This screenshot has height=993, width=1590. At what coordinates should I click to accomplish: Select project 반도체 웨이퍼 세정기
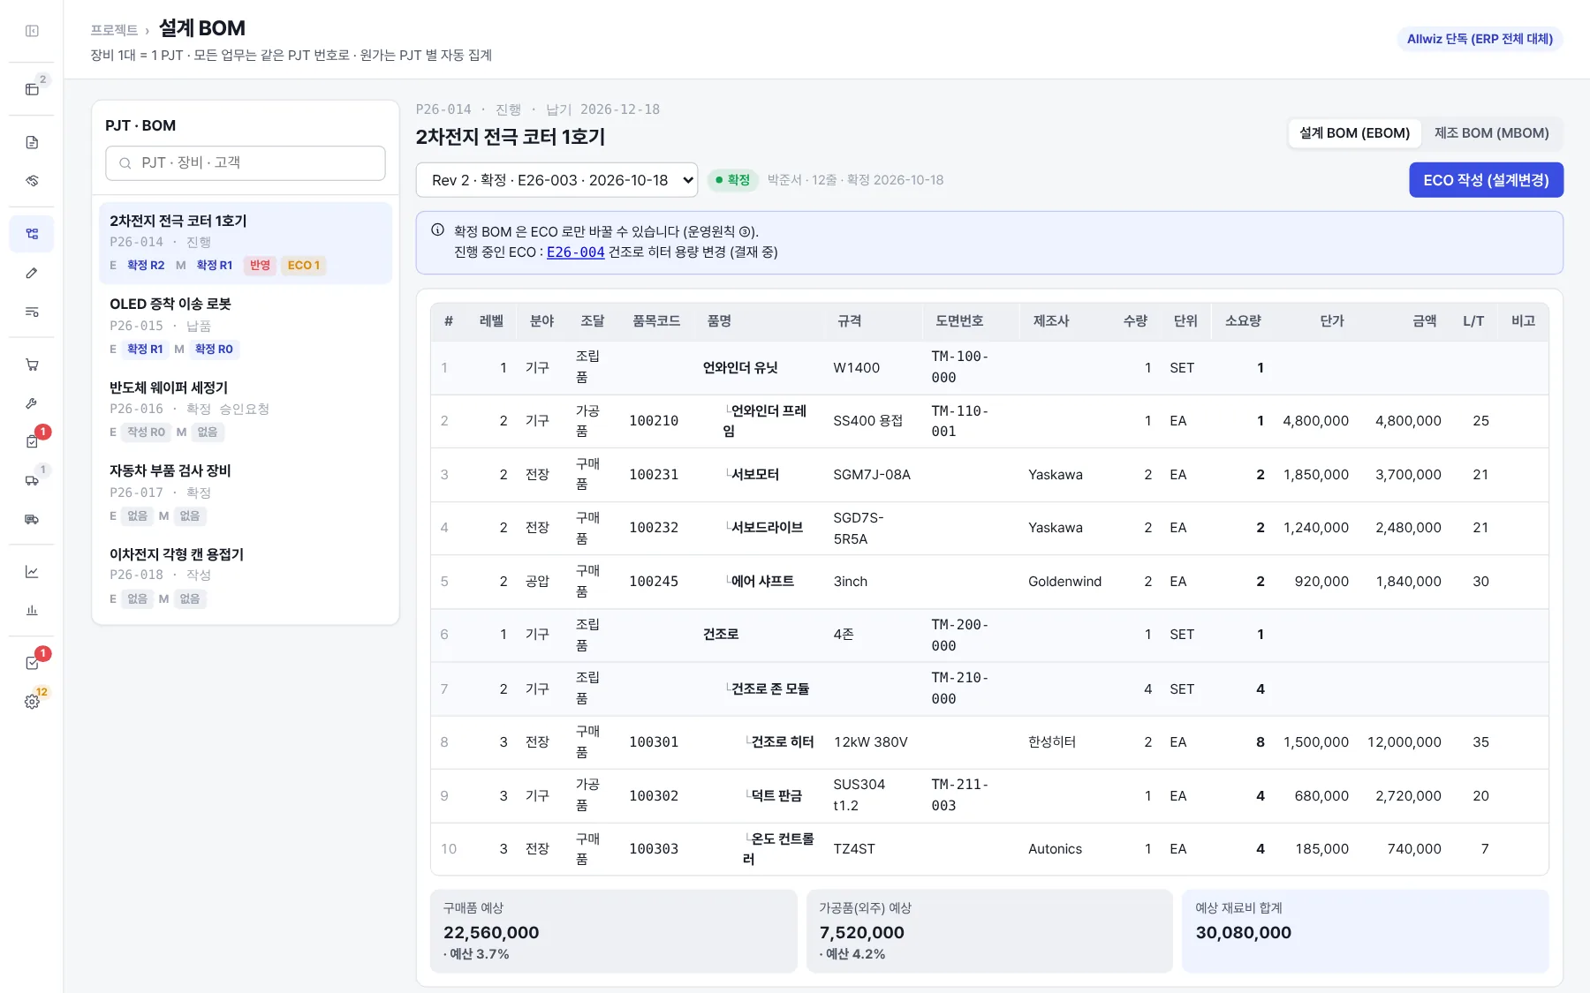pyautogui.click(x=246, y=410)
